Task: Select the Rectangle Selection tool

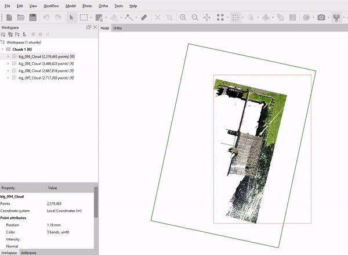Action: click(x=84, y=17)
